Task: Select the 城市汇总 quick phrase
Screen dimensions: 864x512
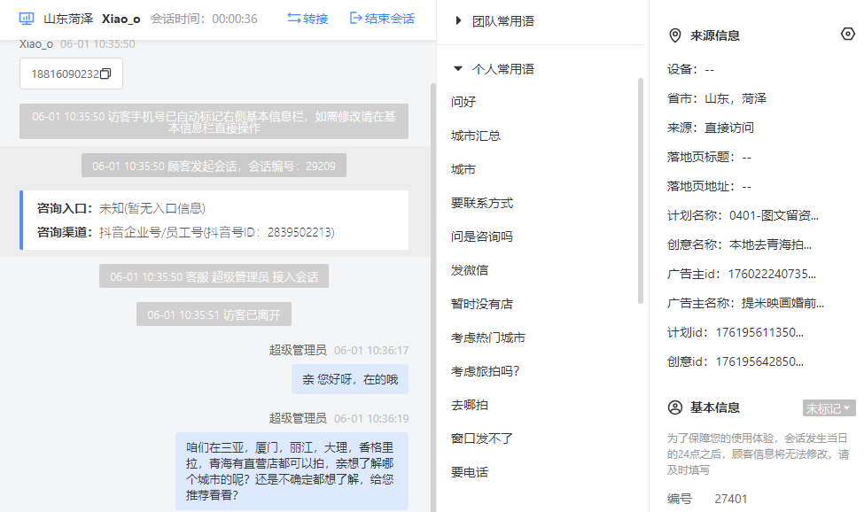Action: [x=476, y=136]
